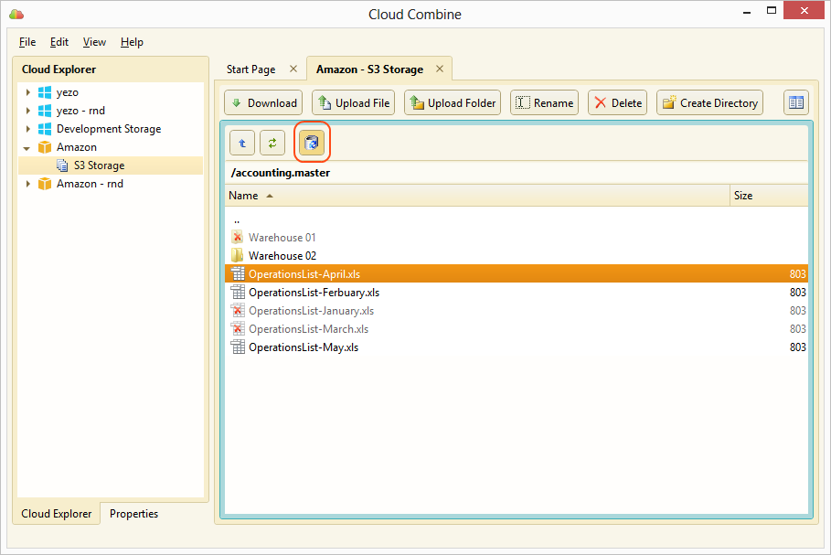Select the Amazon account node

pos(77,147)
